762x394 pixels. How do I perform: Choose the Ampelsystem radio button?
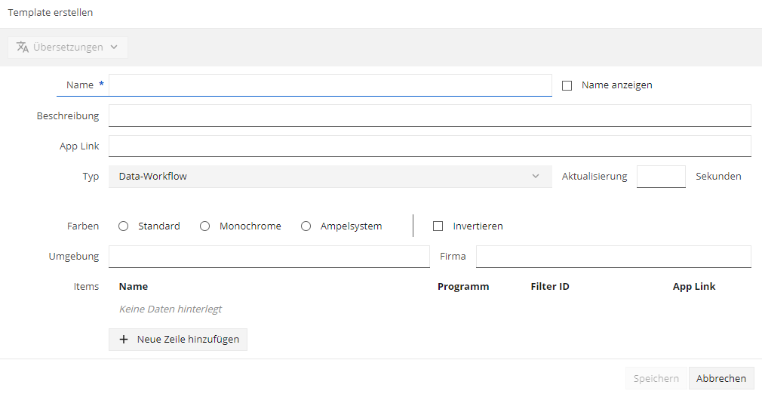(x=306, y=226)
